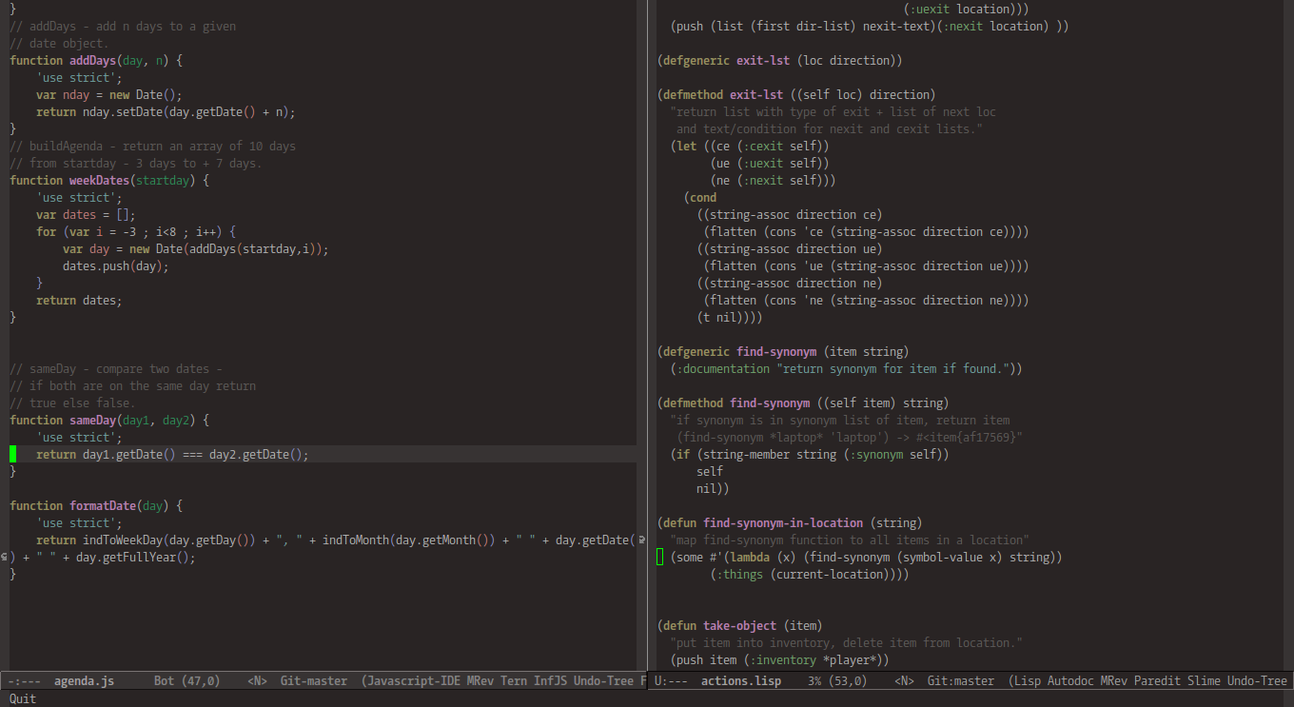Image resolution: width=1294 pixels, height=707 pixels.
Task: Click the 'defmethod exit-lst' form
Action: click(796, 95)
